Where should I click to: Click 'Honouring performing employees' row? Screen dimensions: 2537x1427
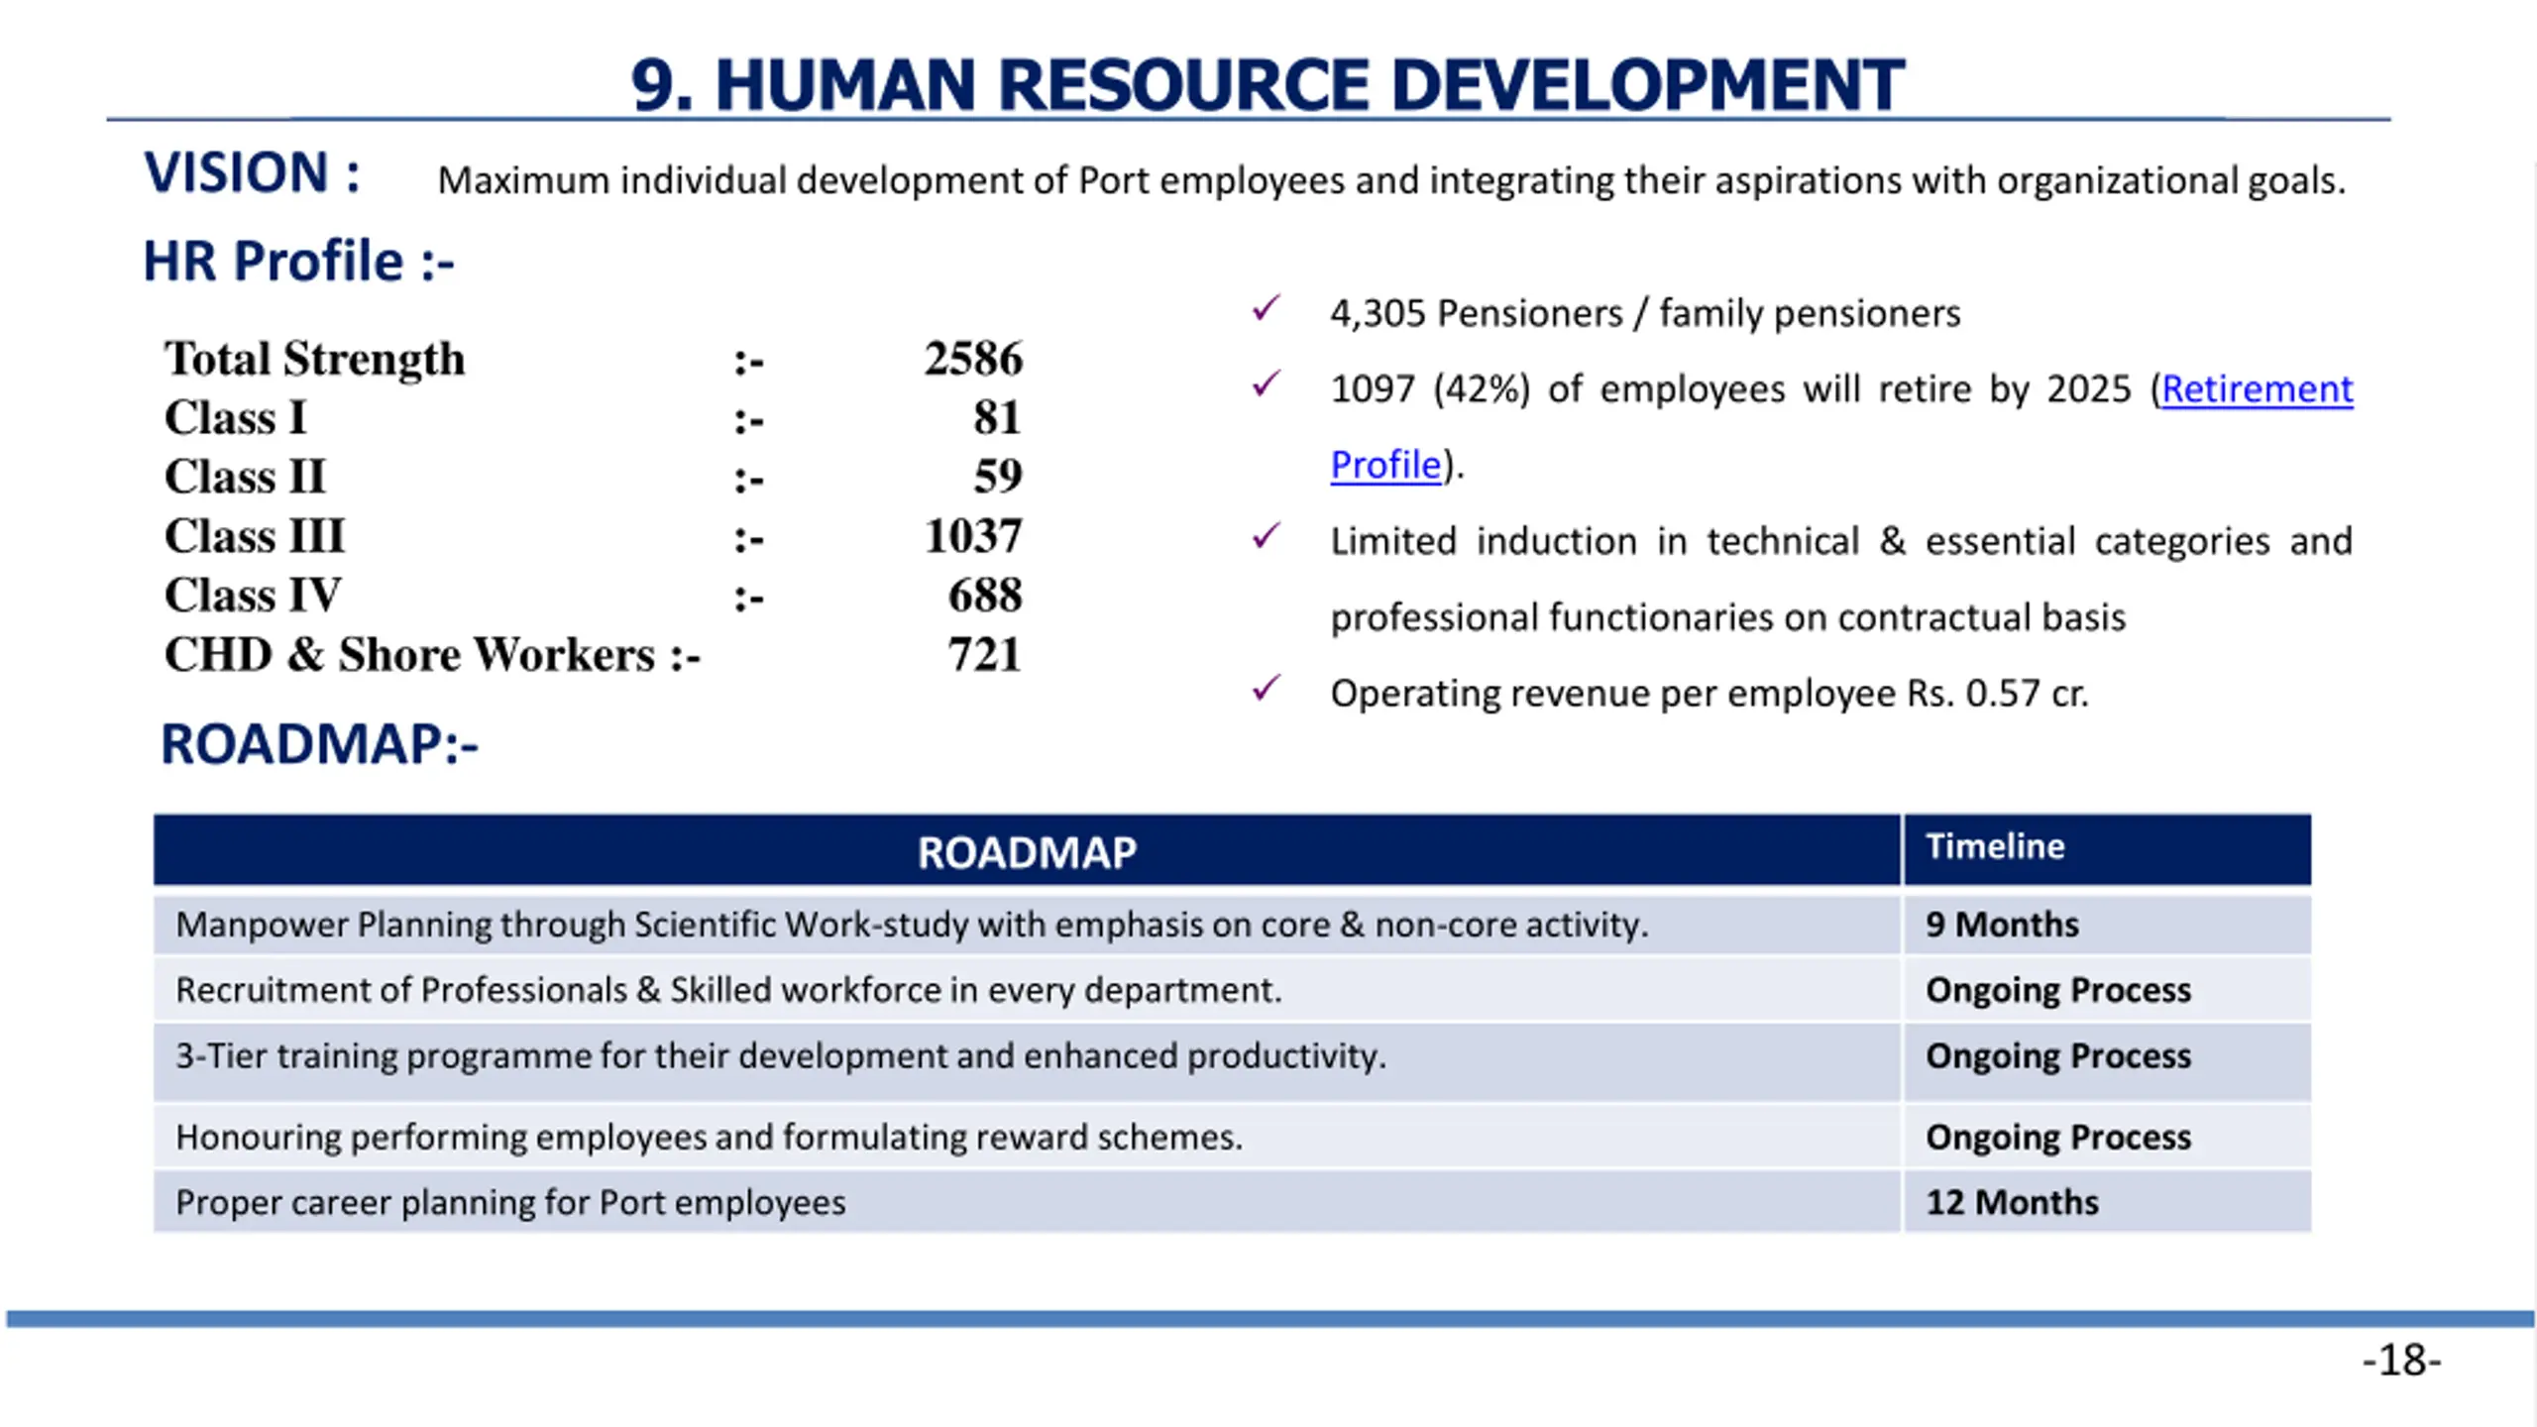[x=1027, y=1136]
